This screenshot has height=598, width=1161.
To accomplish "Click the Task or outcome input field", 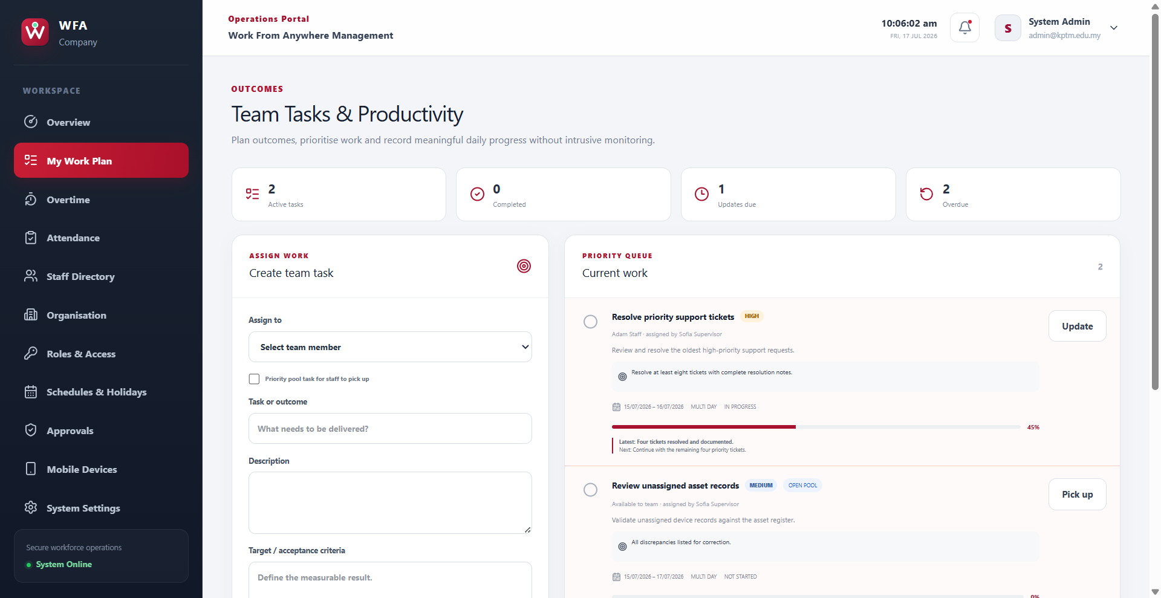I will [390, 429].
